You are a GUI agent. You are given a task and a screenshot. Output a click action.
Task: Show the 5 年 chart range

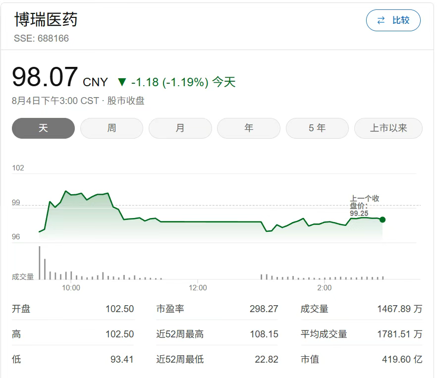pos(317,128)
